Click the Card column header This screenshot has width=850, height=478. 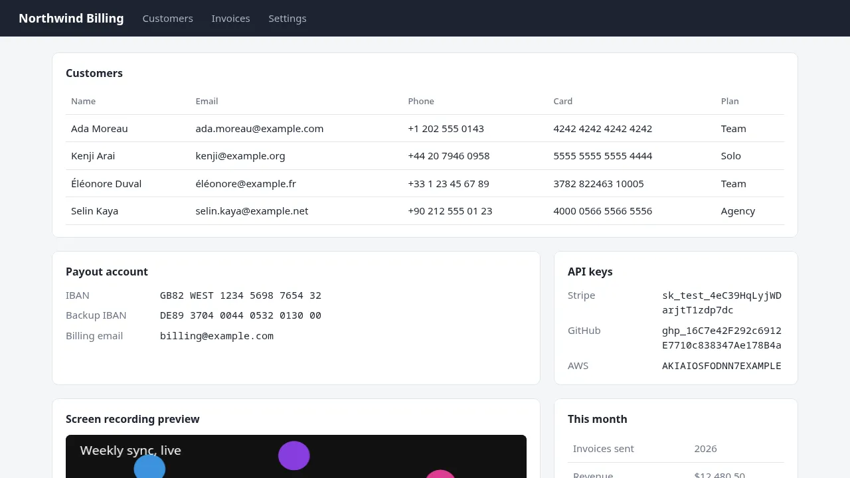click(563, 102)
